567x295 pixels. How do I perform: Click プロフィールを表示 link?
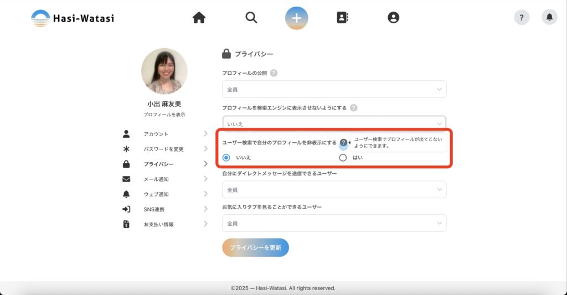[164, 115]
